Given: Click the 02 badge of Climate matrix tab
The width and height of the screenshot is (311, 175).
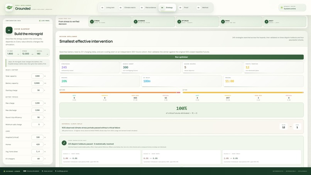Looking at the screenshot, I should (121, 8).
